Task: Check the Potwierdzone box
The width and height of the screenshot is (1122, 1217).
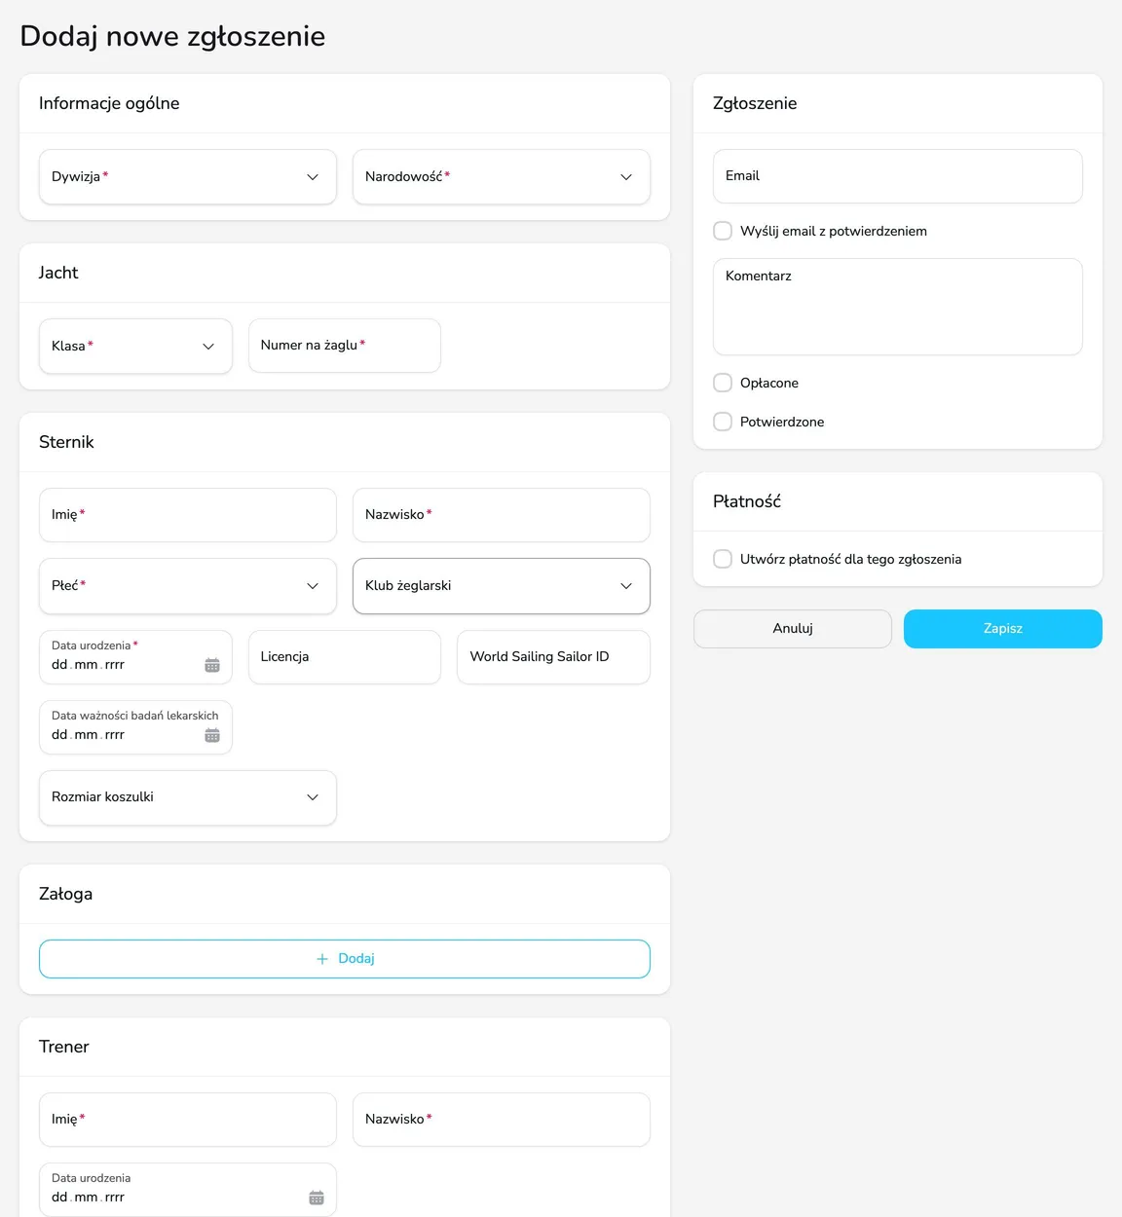Action: [x=723, y=422]
